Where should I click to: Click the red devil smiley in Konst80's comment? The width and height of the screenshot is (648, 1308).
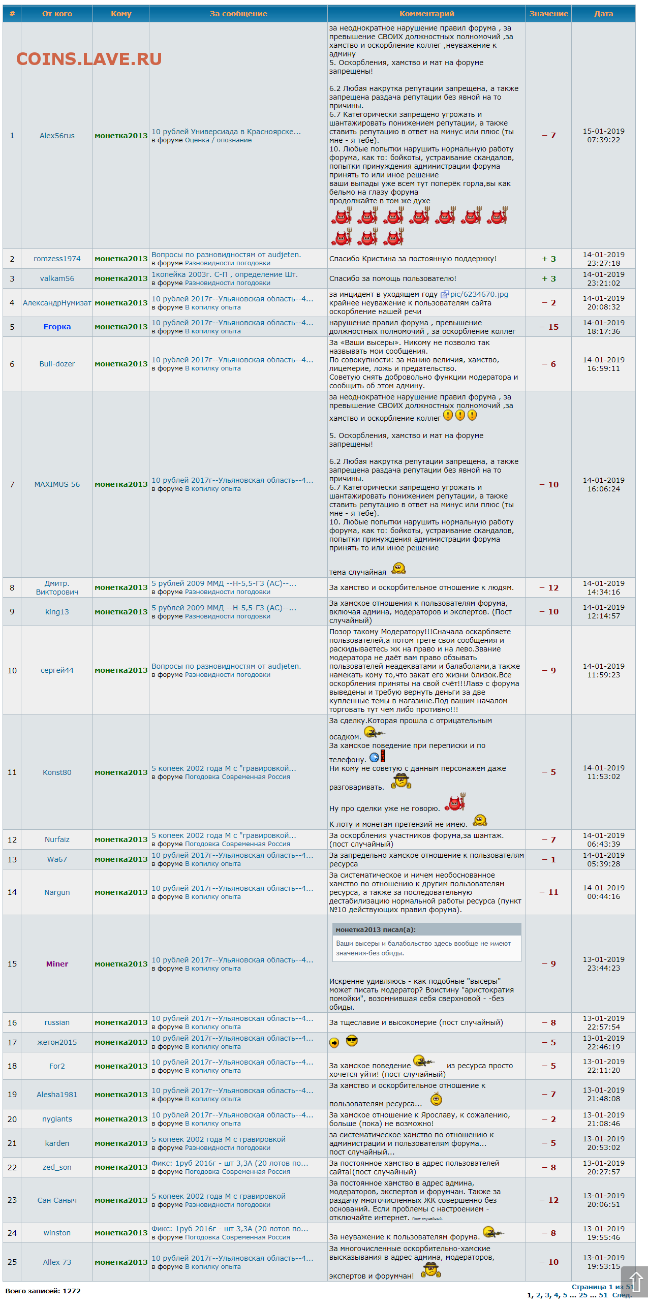(455, 802)
